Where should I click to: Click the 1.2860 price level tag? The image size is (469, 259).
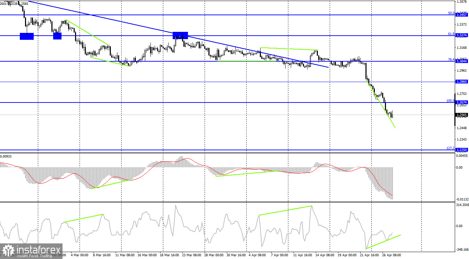[x=462, y=82]
